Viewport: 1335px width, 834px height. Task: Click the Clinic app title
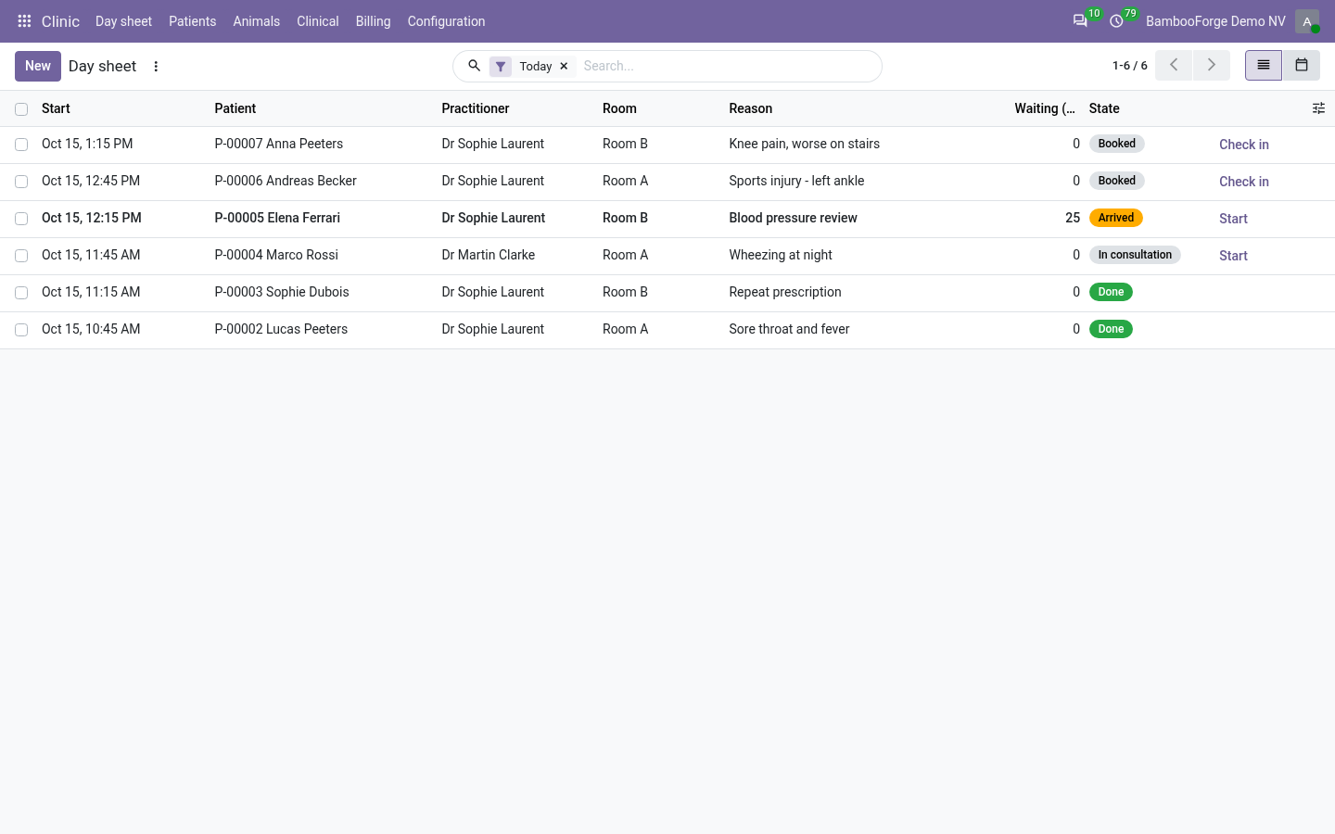click(x=60, y=20)
